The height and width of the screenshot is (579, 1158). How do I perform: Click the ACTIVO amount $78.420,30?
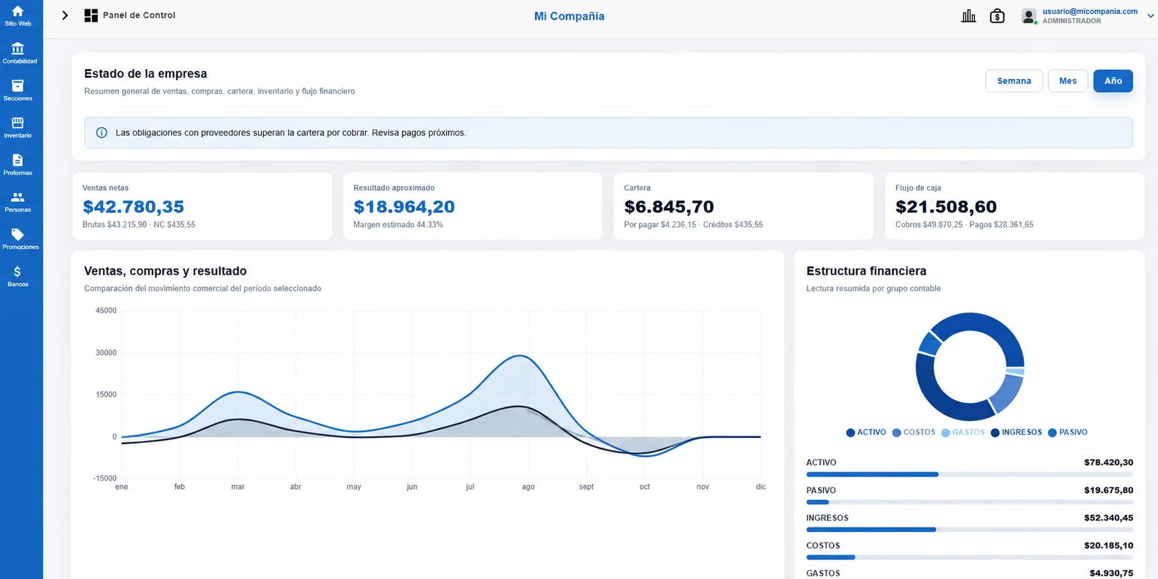point(1108,462)
